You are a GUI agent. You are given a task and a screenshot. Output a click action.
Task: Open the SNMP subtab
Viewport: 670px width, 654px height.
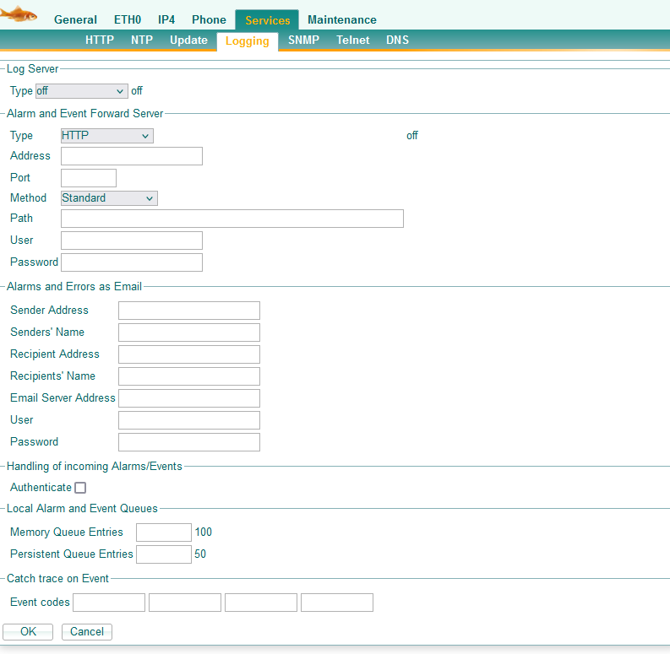tap(303, 41)
